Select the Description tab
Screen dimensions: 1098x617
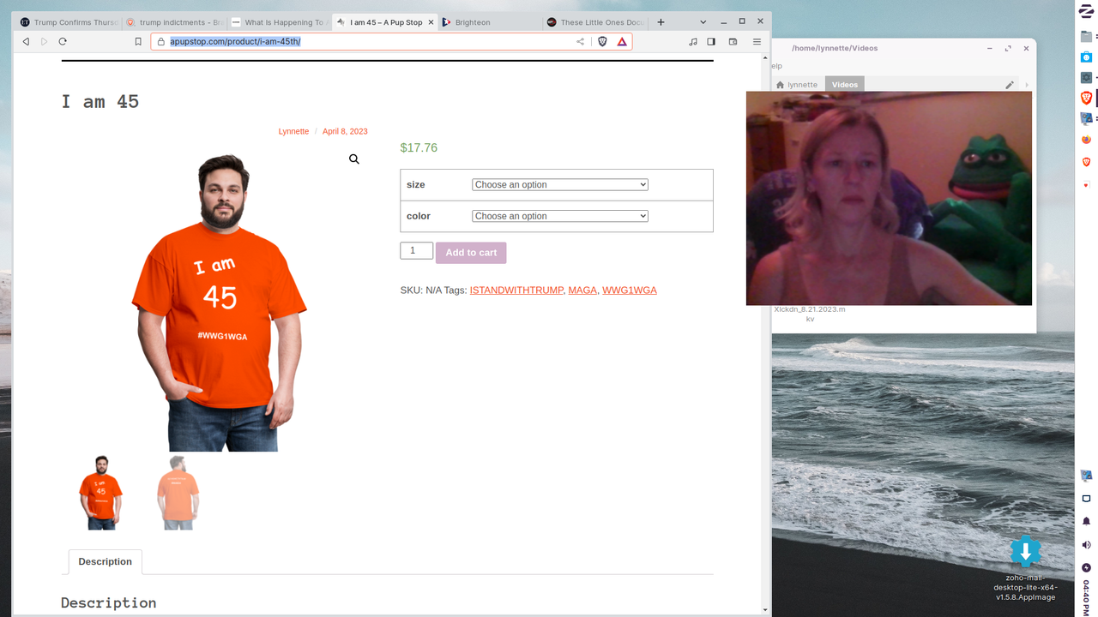click(x=106, y=562)
